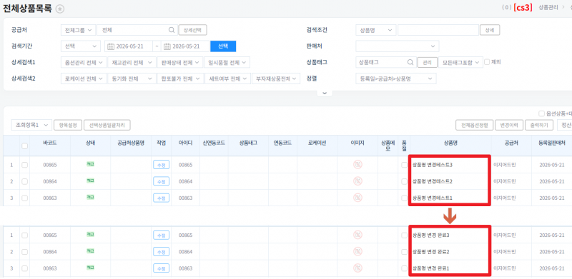Click the green status badge in 변경 완료1 row
572x279 pixels.
coord(90,268)
